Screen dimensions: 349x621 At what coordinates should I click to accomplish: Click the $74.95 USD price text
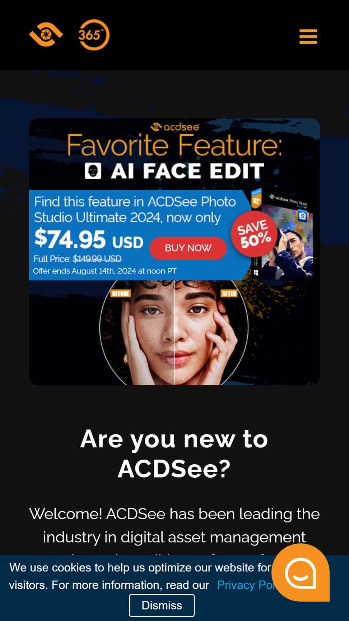[89, 239]
